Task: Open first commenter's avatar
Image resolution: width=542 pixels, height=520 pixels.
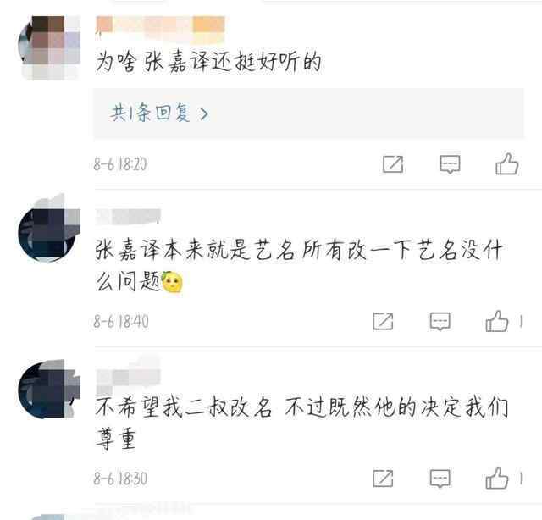Action: tap(49, 47)
